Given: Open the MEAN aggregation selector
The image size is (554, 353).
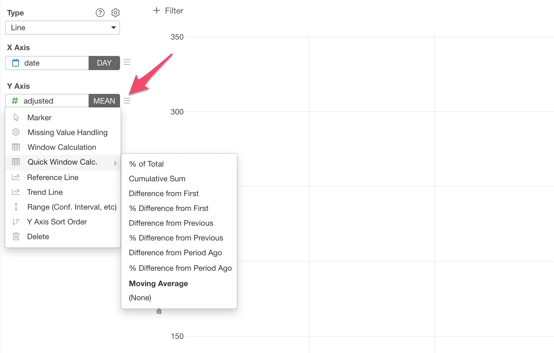Looking at the screenshot, I should [x=104, y=101].
